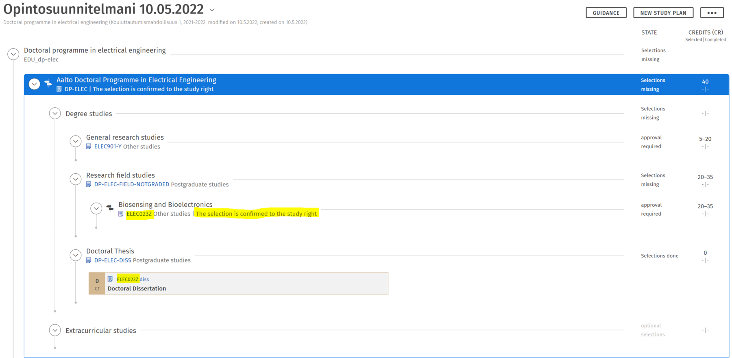
Task: Open the DP-ELEC-FIELD-NOTGRADED link
Action: (131, 184)
